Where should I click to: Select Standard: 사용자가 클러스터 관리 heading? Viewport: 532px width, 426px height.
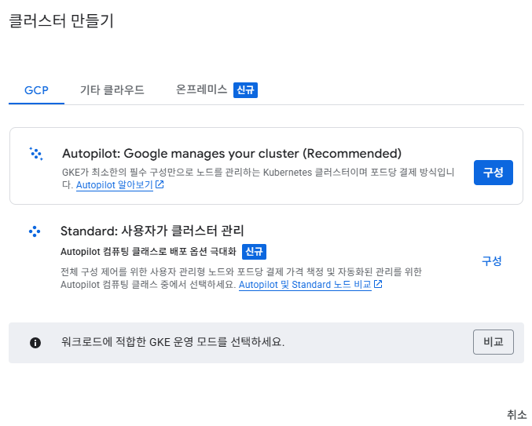pyautogui.click(x=152, y=231)
